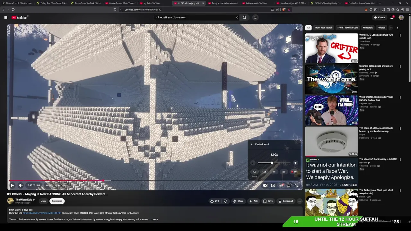Open the account avatar menu
Screen dimensions: 411x231
coord(401,17)
